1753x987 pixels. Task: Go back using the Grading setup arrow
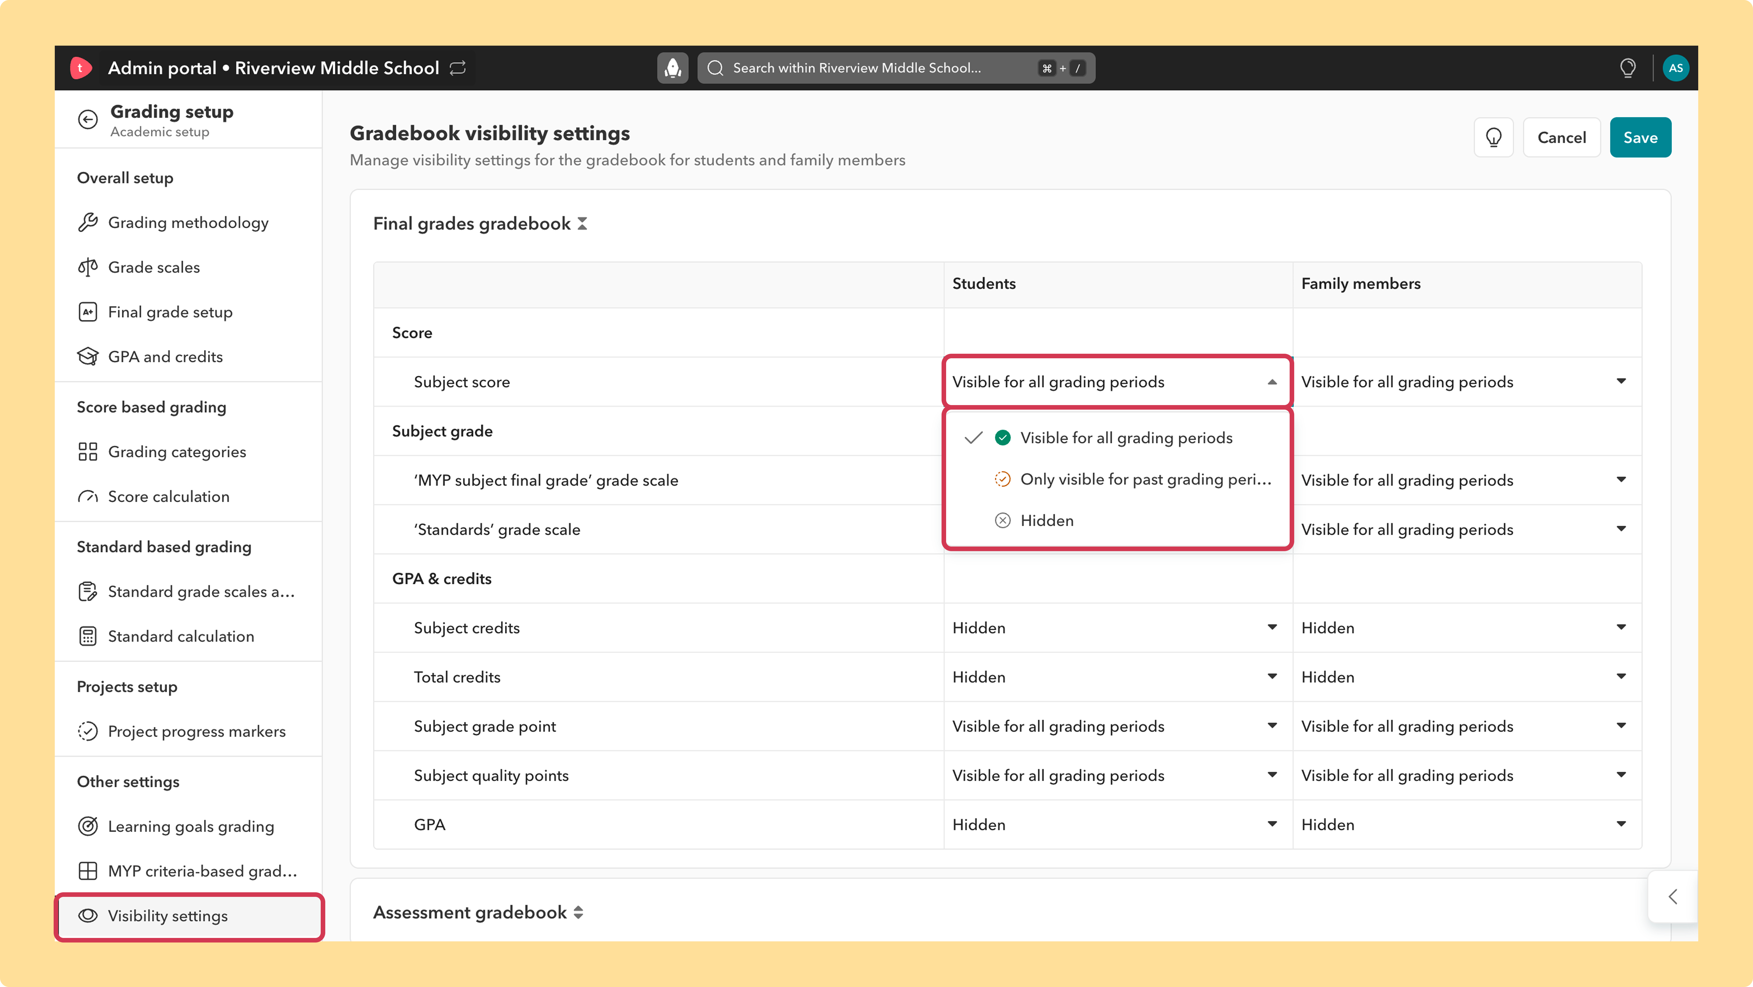88,120
